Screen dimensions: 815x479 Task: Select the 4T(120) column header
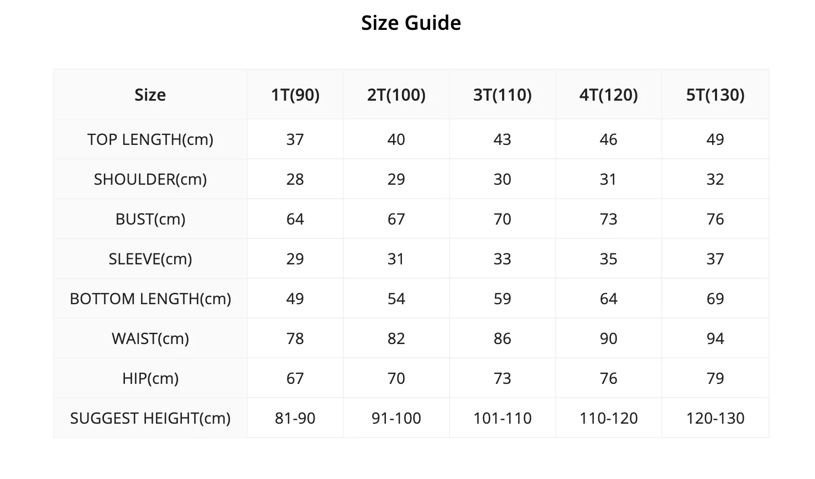pos(609,95)
